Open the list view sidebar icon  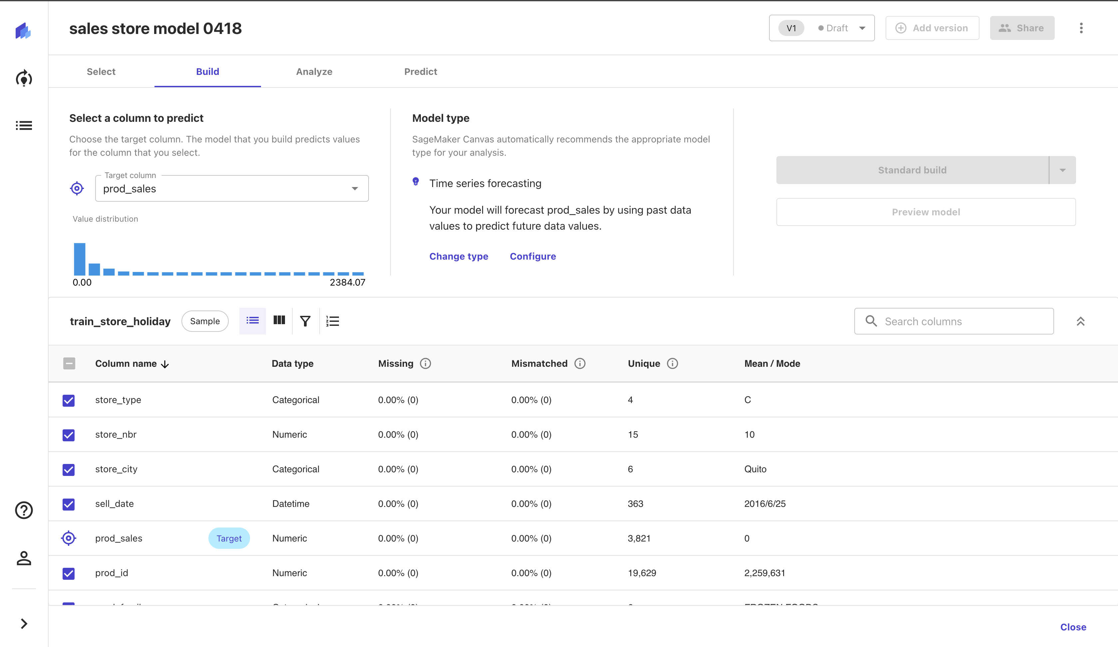click(24, 125)
